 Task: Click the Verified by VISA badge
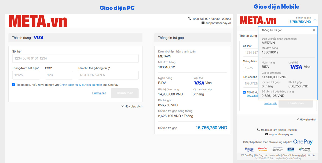[249, 149]
